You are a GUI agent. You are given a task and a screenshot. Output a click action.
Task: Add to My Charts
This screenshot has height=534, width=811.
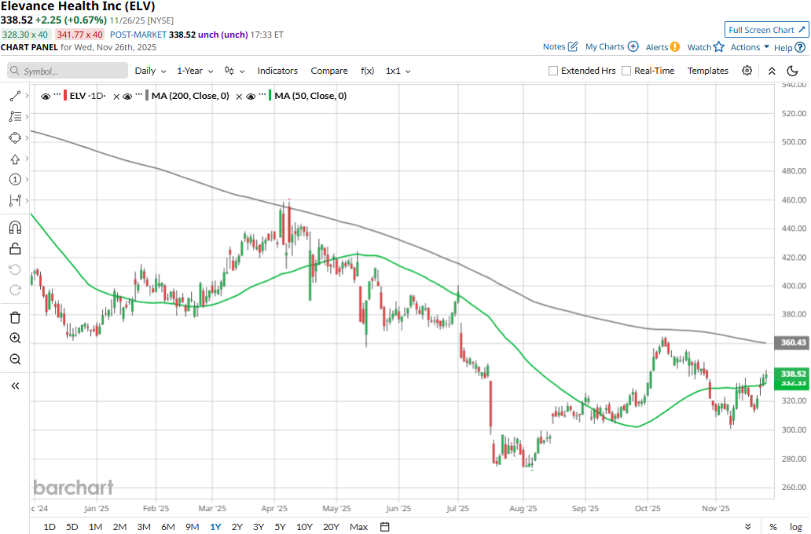pos(612,46)
